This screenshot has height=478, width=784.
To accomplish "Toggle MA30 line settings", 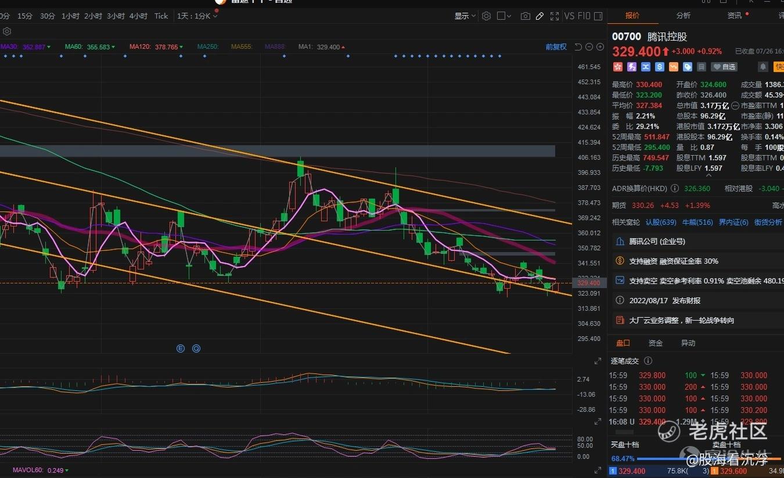I will point(25,47).
